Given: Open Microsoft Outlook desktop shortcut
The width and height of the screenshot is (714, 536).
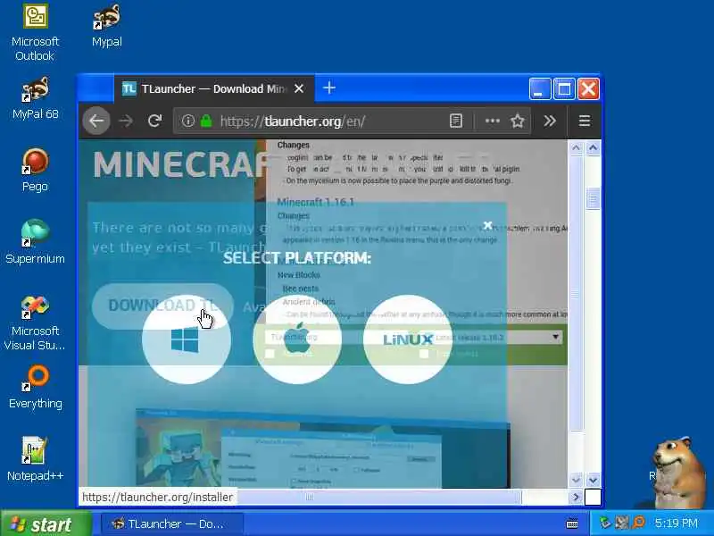Looking at the screenshot, I should coord(35,33).
